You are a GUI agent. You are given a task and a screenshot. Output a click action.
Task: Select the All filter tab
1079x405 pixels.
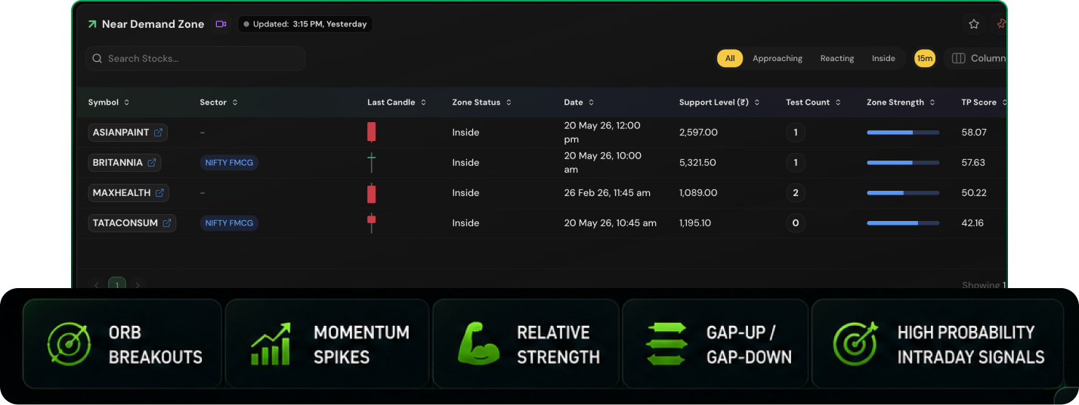[x=730, y=58]
